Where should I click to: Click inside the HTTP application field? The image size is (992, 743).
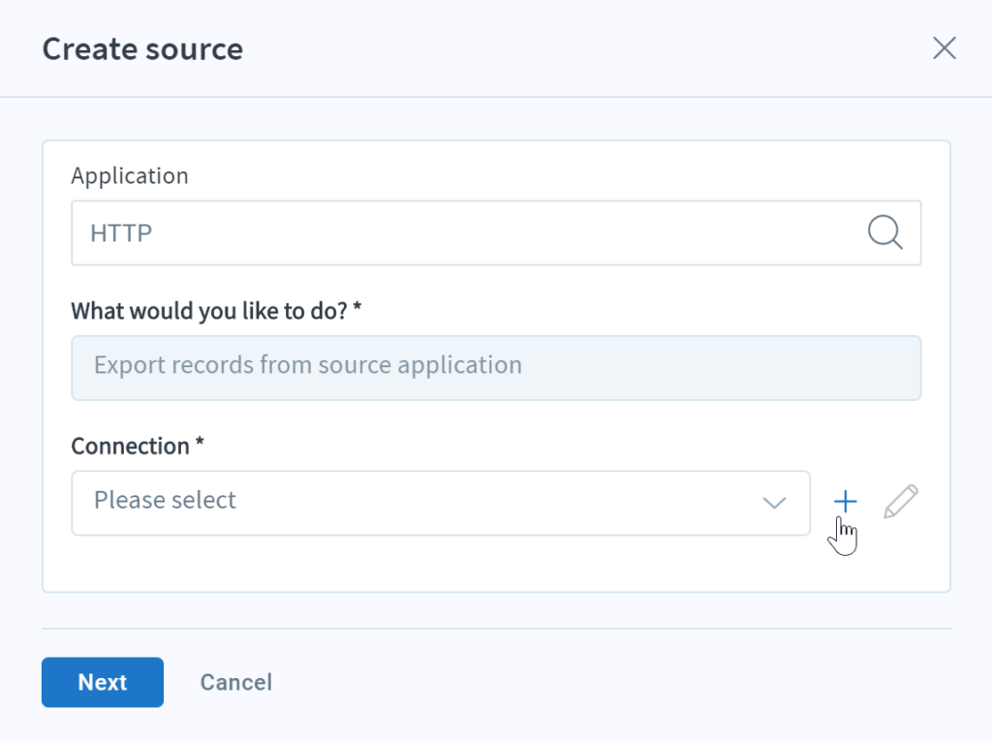pos(387,232)
